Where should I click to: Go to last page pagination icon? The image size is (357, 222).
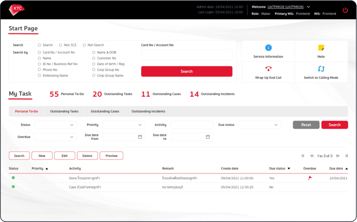[347, 156]
